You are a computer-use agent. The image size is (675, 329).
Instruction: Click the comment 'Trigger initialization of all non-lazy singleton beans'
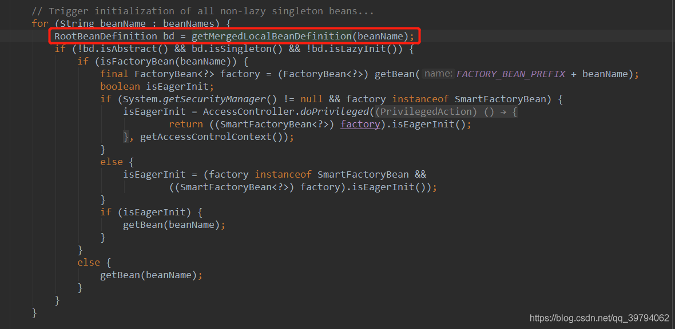click(x=202, y=11)
